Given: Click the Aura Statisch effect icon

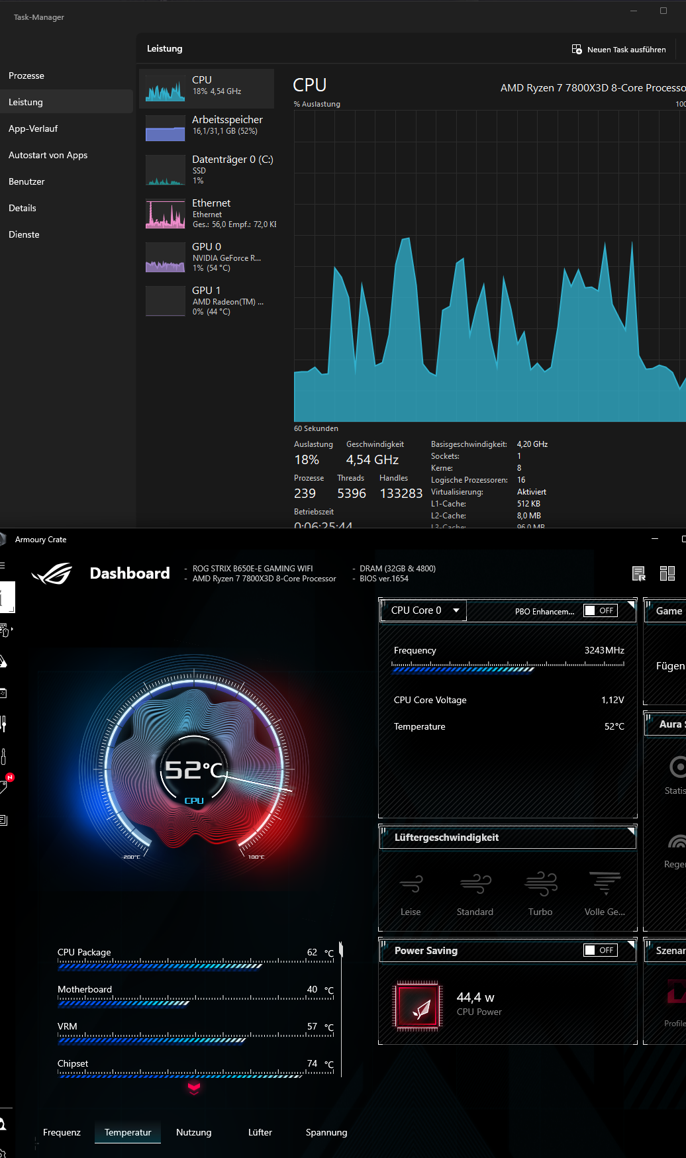Looking at the screenshot, I should tap(678, 767).
